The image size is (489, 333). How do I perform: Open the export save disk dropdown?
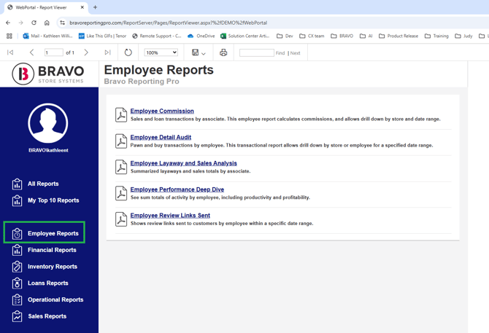tap(199, 52)
